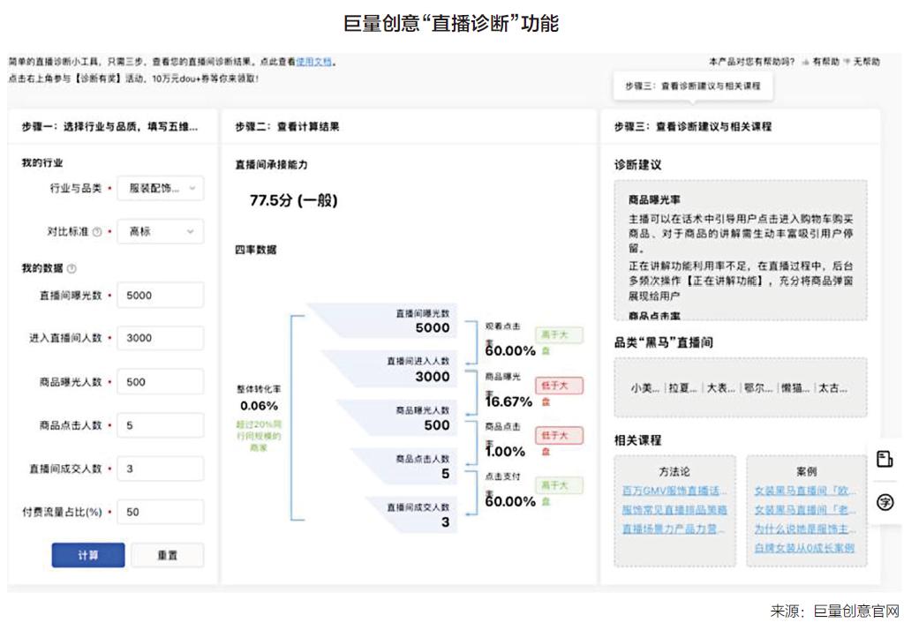This screenshot has width=919, height=630.
Task: Click the blue 计算 button
Action: tap(88, 555)
